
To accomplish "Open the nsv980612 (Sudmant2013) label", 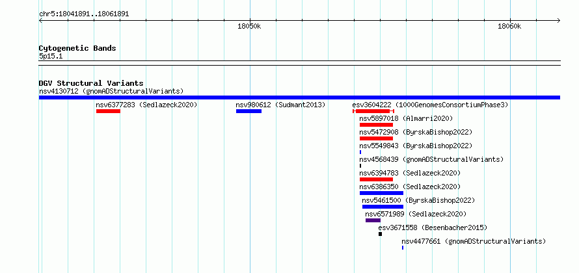I will pyautogui.click(x=280, y=105).
